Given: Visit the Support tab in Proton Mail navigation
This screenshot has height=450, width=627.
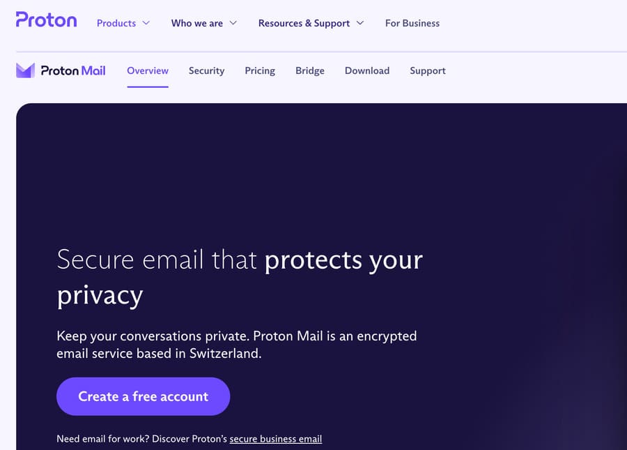Looking at the screenshot, I should click(x=428, y=70).
